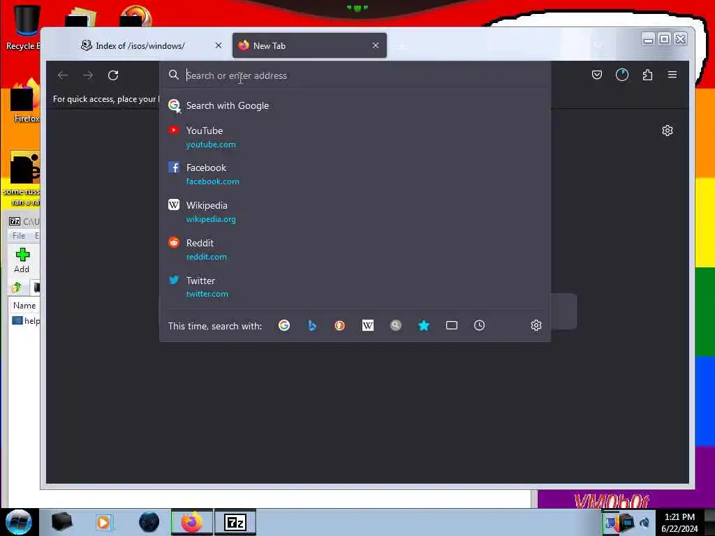715x536 pixels.
Task: Search history with clock icon
Action: pos(479,325)
